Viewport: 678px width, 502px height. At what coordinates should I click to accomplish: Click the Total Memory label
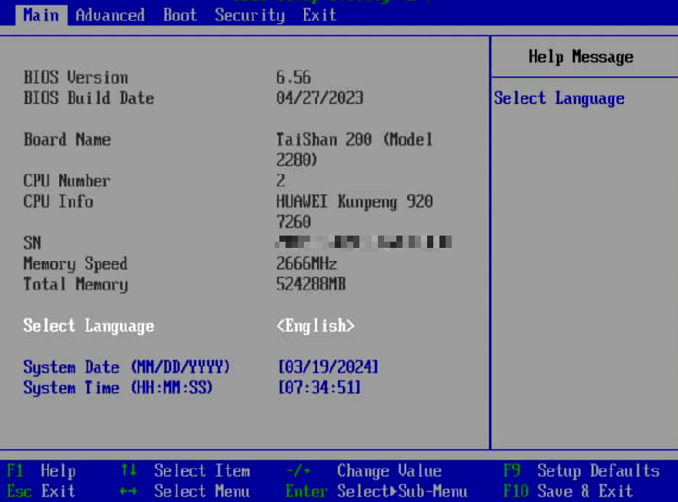[75, 284]
